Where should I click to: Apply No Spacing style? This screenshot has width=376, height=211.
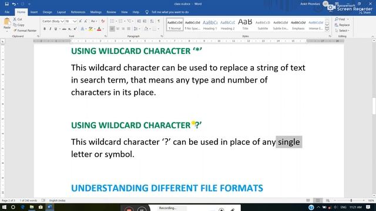click(192, 25)
